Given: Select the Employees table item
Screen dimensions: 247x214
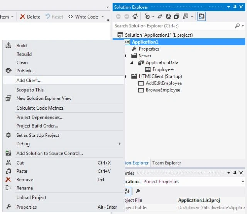Looking at the screenshot, I should coord(163,69).
